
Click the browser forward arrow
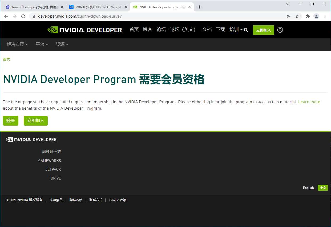pyautogui.click(x=15, y=16)
